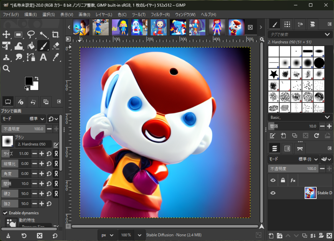
Task: Swap foreground and background colors
Action: pos(37,78)
